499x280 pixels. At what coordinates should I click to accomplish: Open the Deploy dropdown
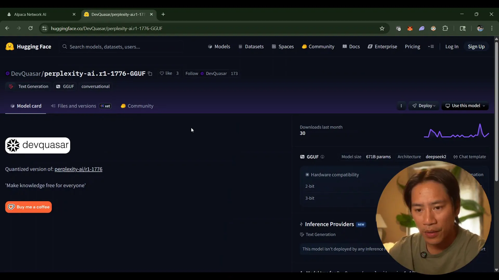tap(424, 106)
